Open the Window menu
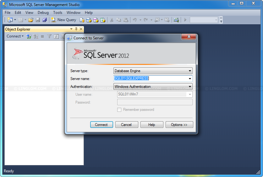Viewport: 263px width, 177px height. tap(74, 13)
